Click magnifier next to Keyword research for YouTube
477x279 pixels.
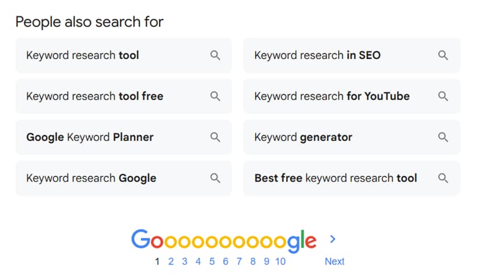pyautogui.click(x=443, y=96)
